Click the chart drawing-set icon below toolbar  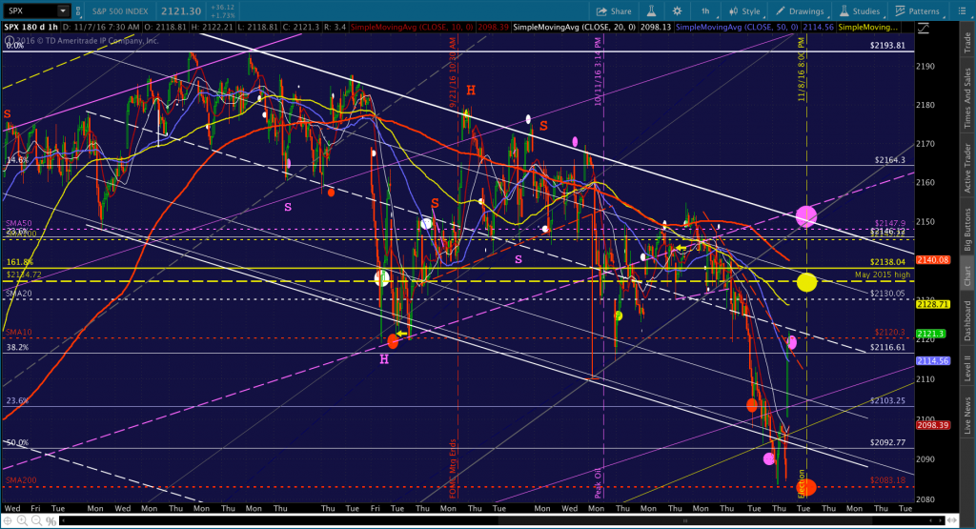coord(923,28)
